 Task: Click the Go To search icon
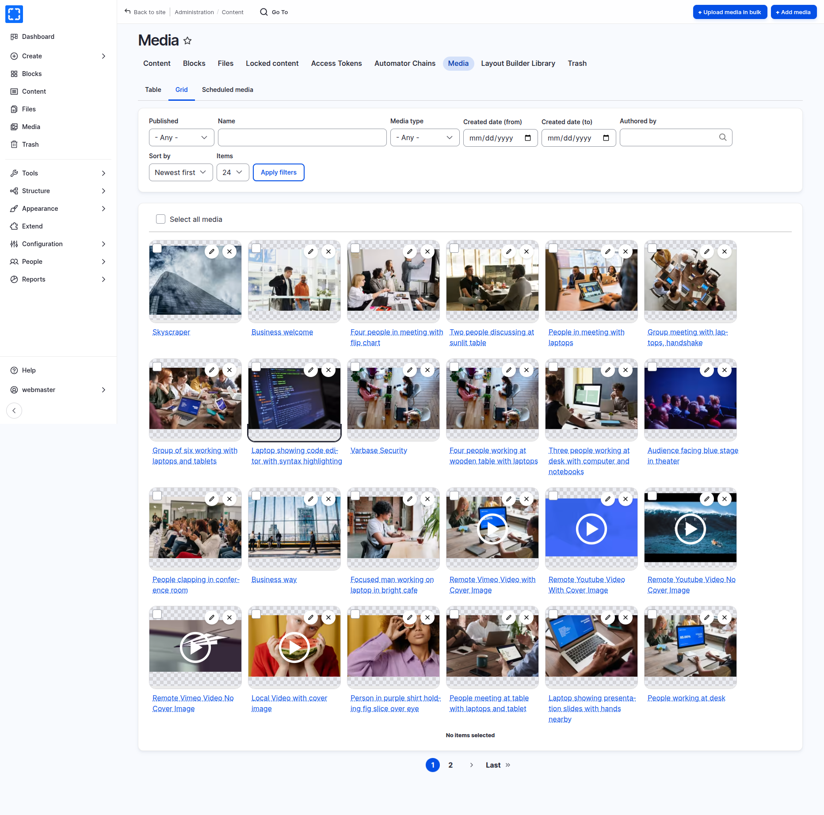pyautogui.click(x=264, y=12)
